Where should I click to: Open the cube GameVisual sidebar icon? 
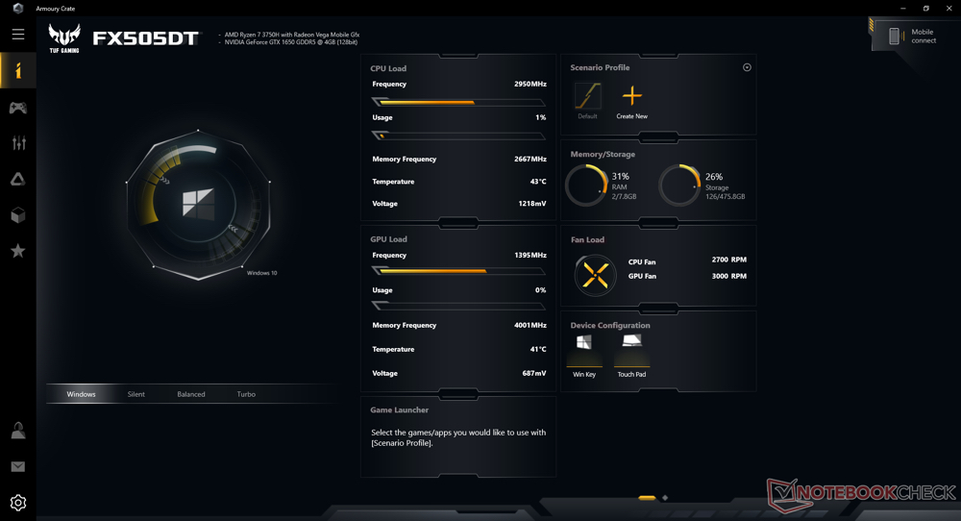point(17,215)
